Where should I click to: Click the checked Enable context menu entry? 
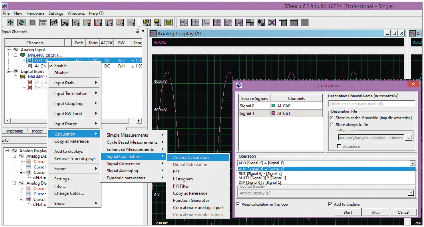pos(75,66)
